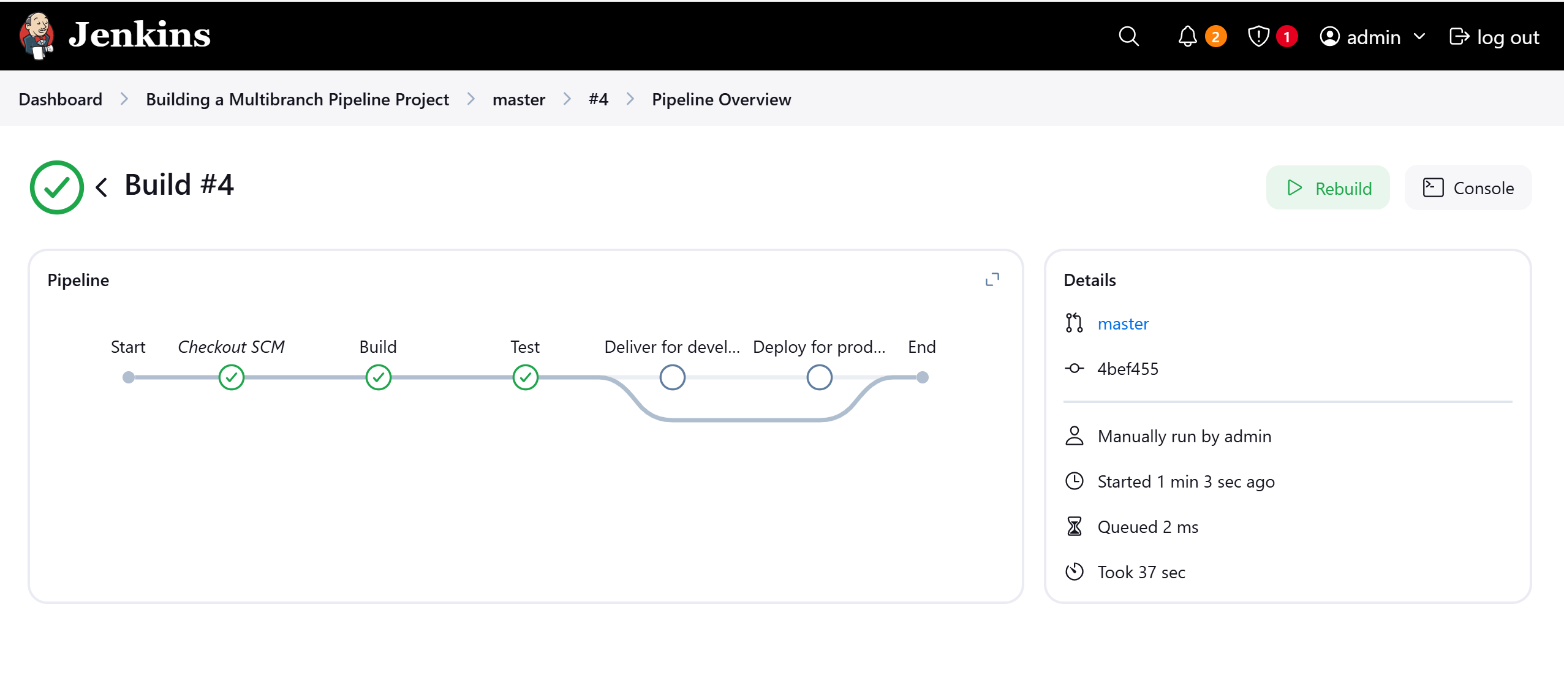The image size is (1564, 694).
Task: Click the Pipeline panel heading
Action: pyautogui.click(x=78, y=280)
